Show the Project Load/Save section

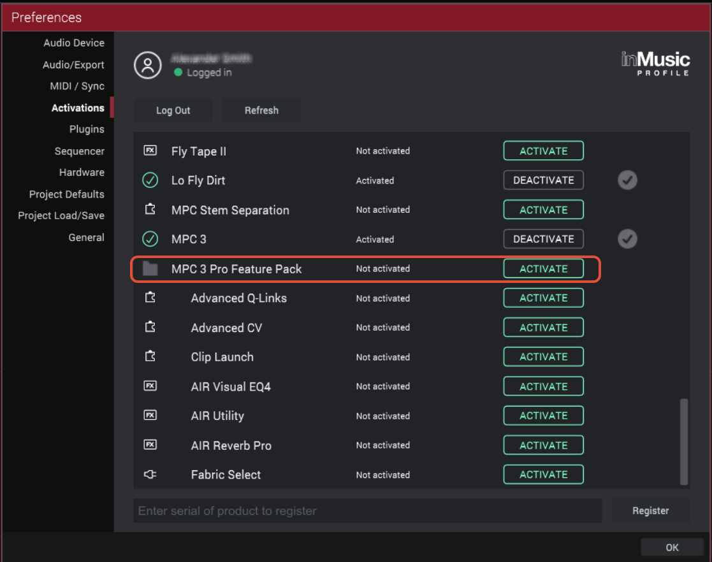click(x=61, y=215)
